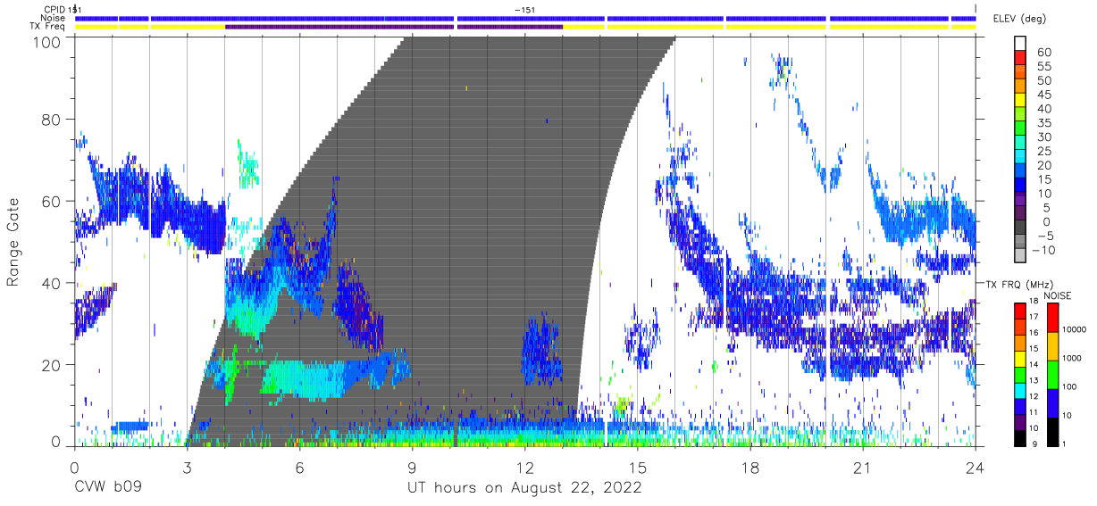
Task: Click the '35' label on ELEV colorbar
Action: click(1043, 123)
